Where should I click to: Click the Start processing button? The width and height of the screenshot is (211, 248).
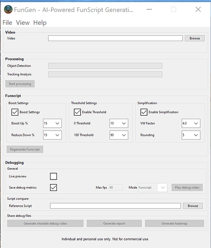[x=20, y=84]
